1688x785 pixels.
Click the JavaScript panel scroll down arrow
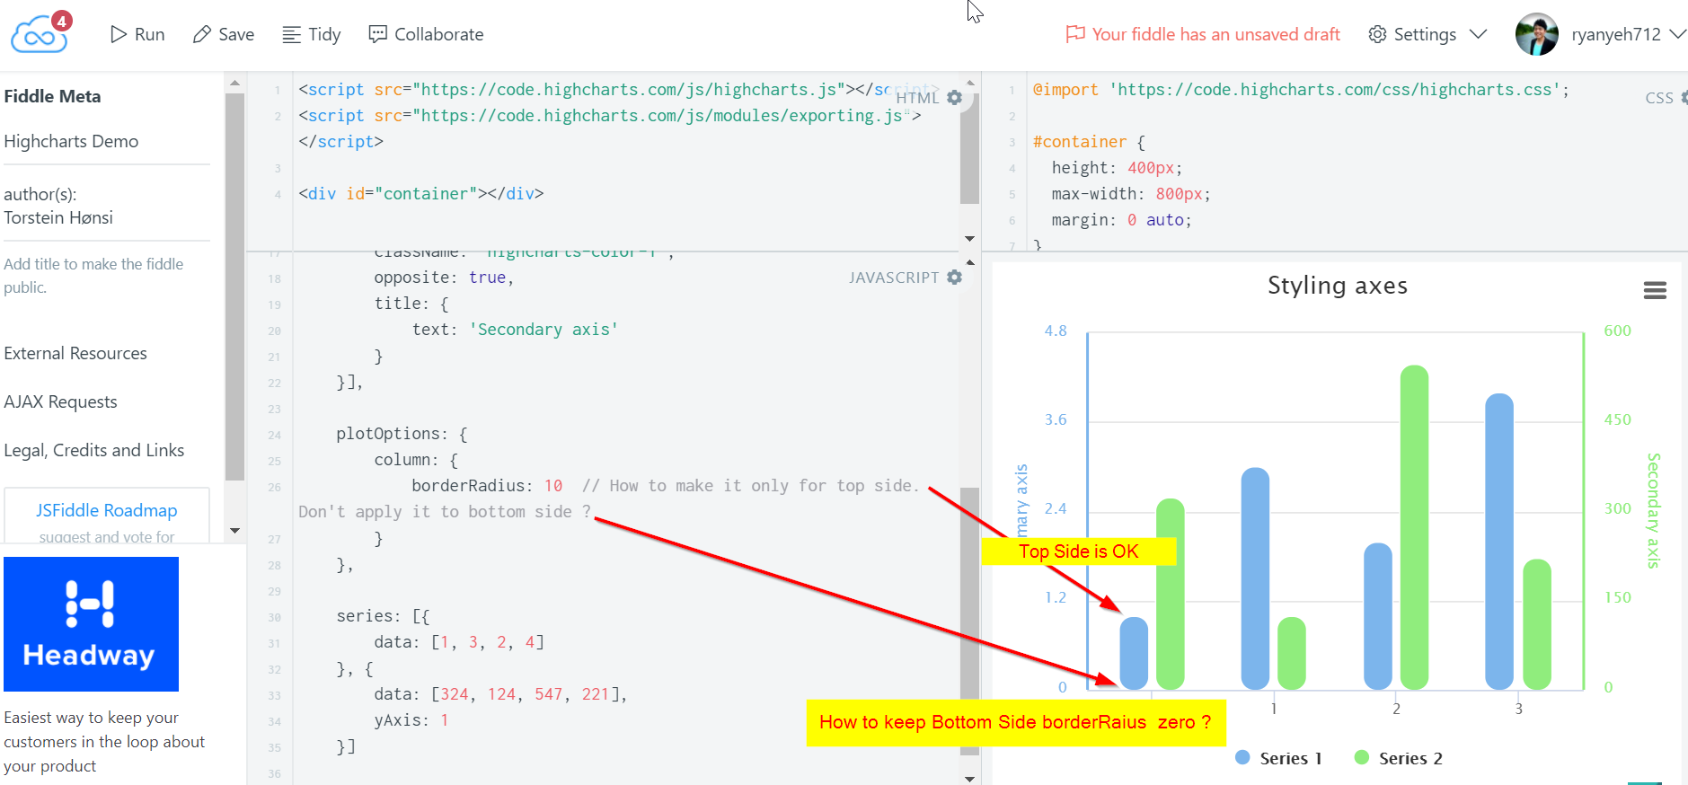tap(969, 778)
